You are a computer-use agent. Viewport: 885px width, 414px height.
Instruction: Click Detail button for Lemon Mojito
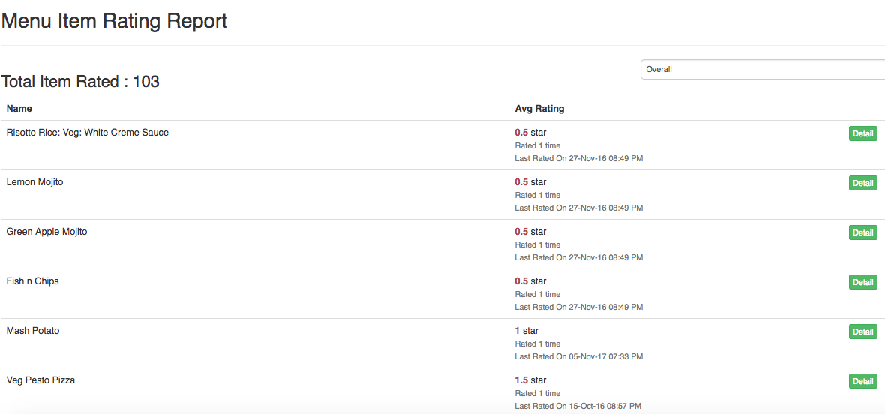862,183
